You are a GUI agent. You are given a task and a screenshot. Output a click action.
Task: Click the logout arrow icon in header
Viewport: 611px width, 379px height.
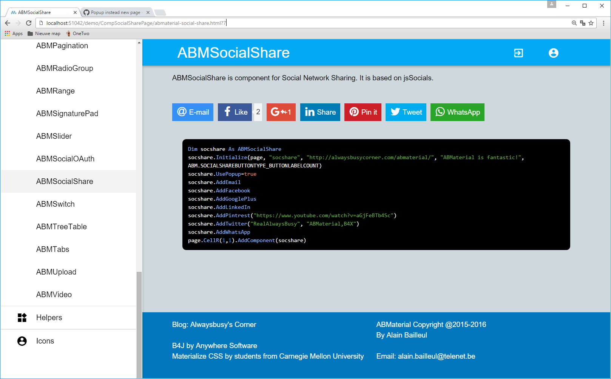tap(518, 53)
